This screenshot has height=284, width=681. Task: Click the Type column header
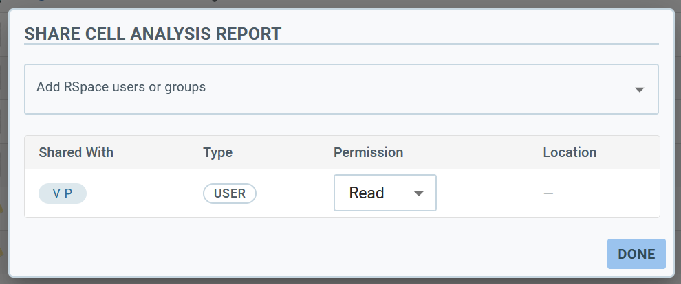pyautogui.click(x=218, y=152)
